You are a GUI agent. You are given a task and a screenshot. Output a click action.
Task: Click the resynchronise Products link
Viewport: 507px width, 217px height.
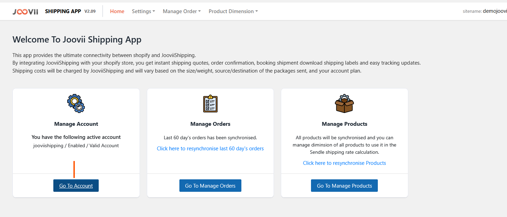[x=344, y=163]
